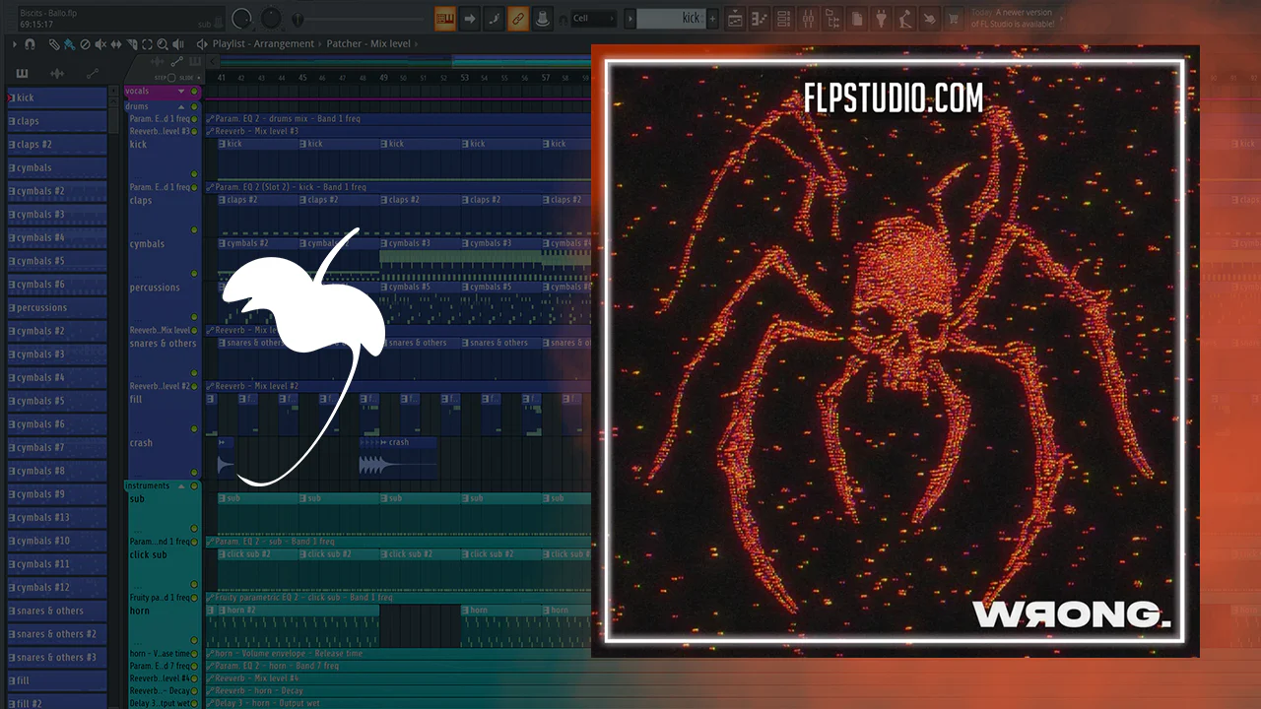Select the Paint brush tool in Playlist
The image size is (1261, 709).
pos(69,44)
